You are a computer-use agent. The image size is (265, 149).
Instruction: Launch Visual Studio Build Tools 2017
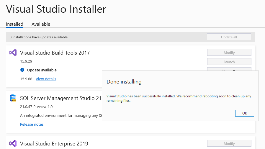(229, 62)
